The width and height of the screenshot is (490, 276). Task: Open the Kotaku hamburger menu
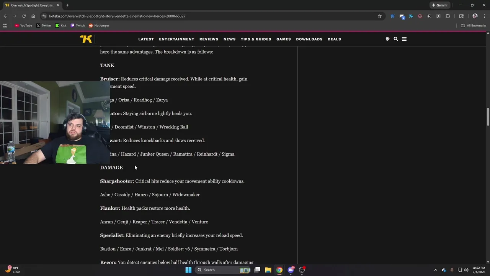tap(404, 39)
